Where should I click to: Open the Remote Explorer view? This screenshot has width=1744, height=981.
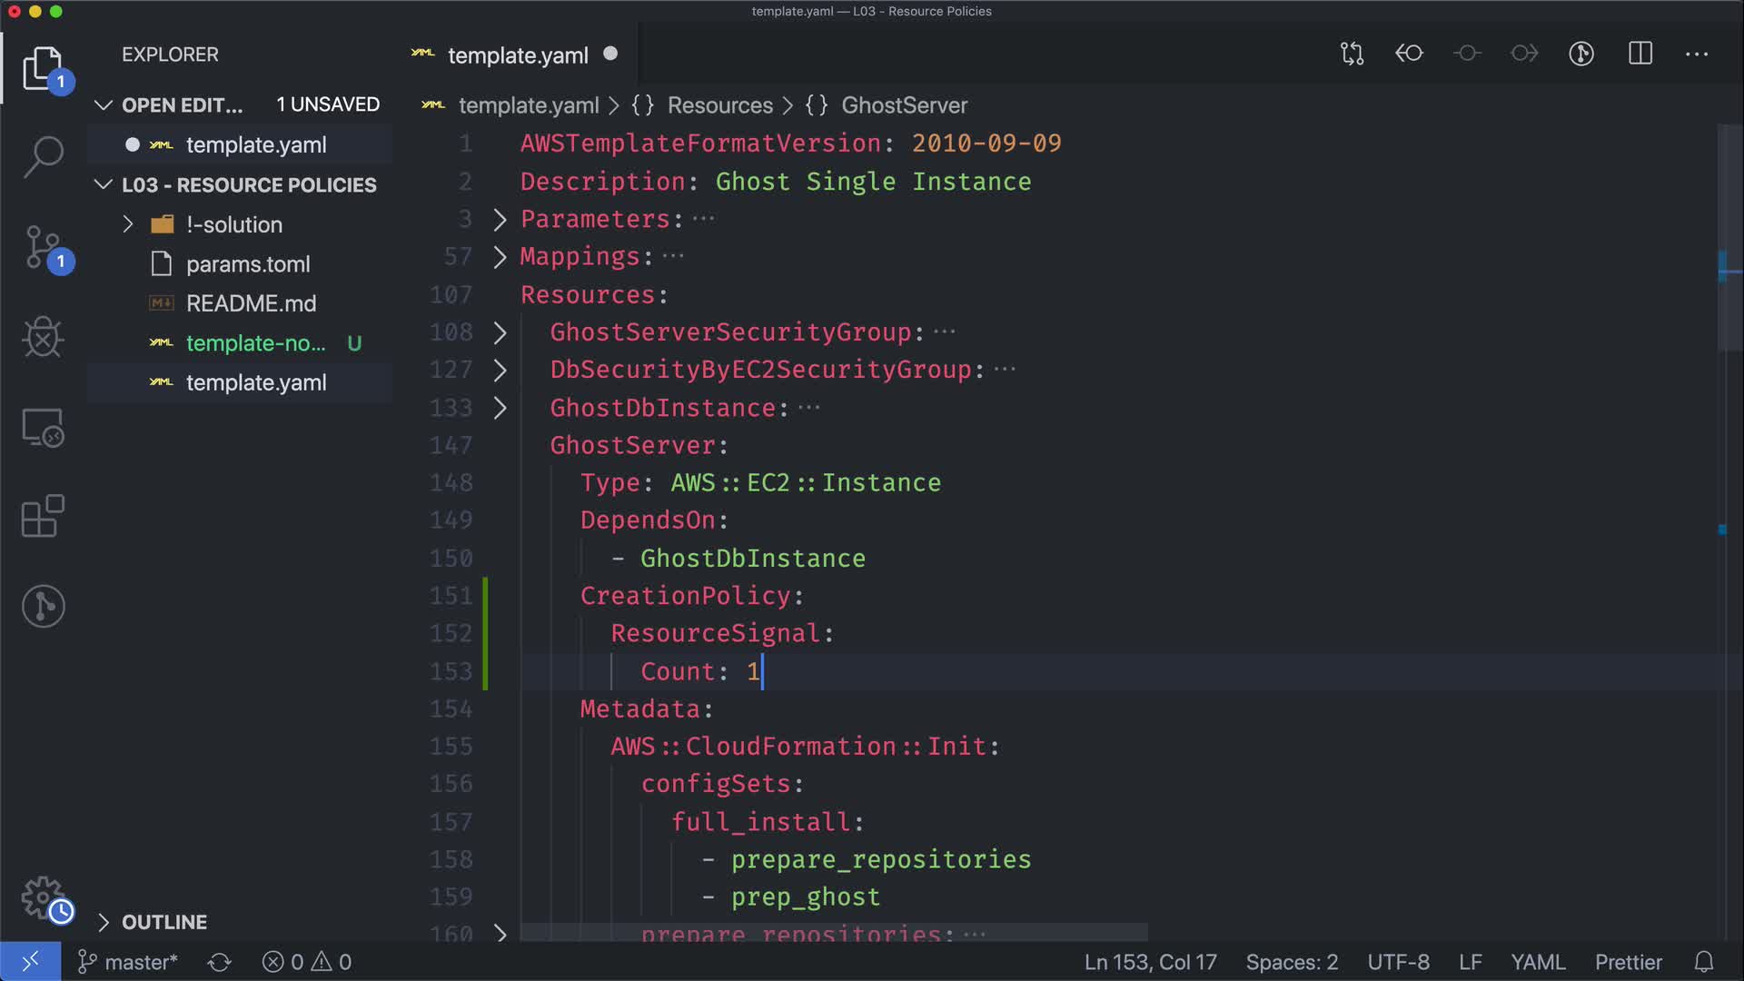pyautogui.click(x=43, y=427)
